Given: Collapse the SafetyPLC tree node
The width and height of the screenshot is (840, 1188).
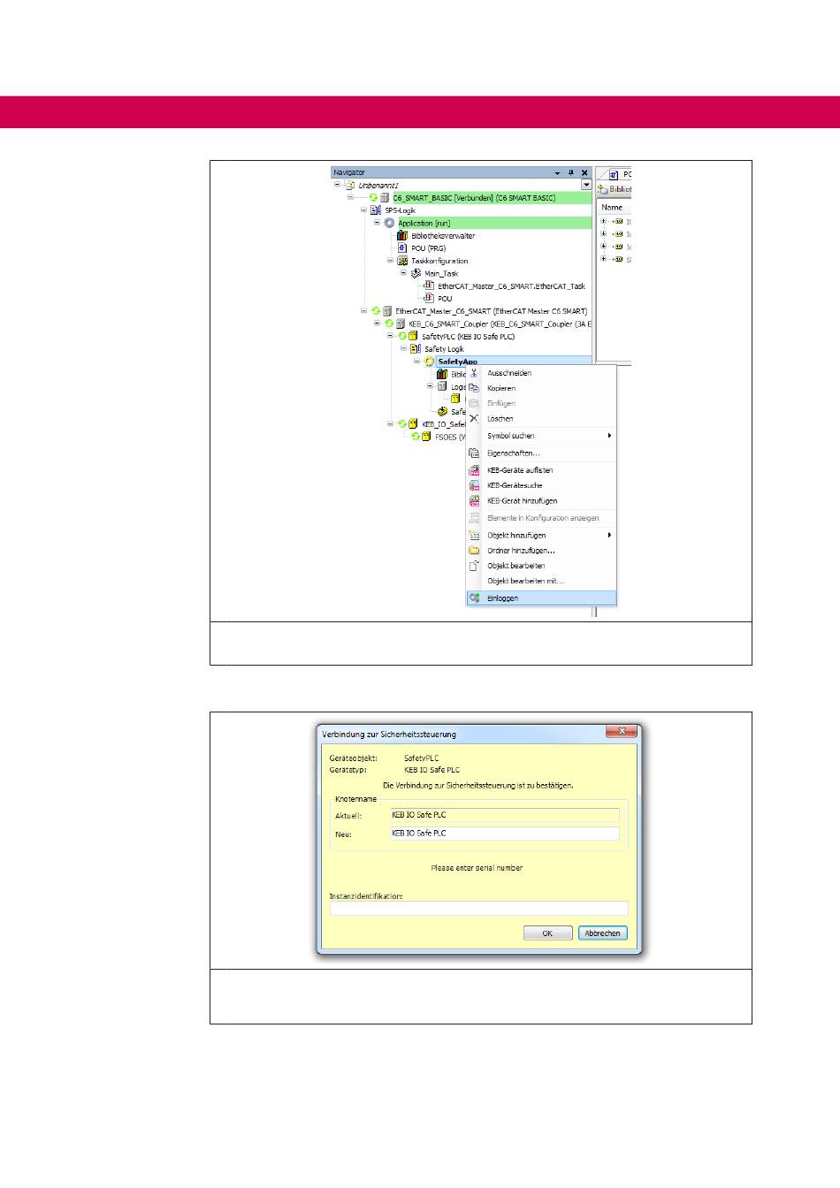Looking at the screenshot, I should tap(391, 336).
